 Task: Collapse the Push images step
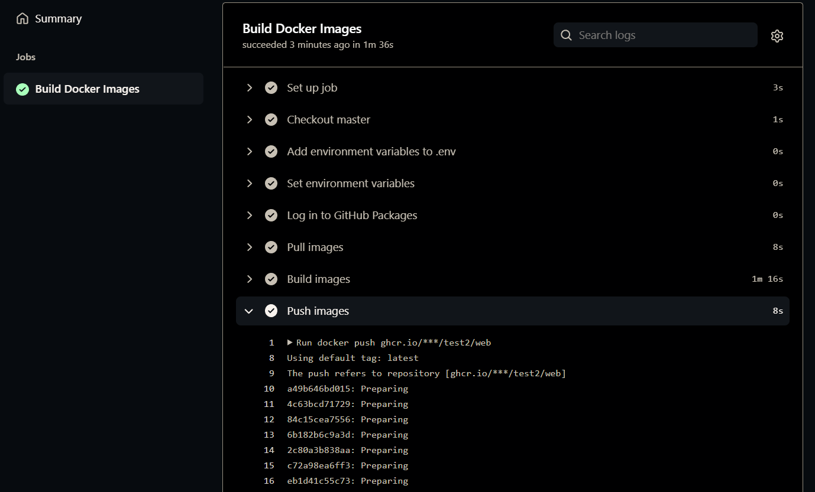coord(249,311)
